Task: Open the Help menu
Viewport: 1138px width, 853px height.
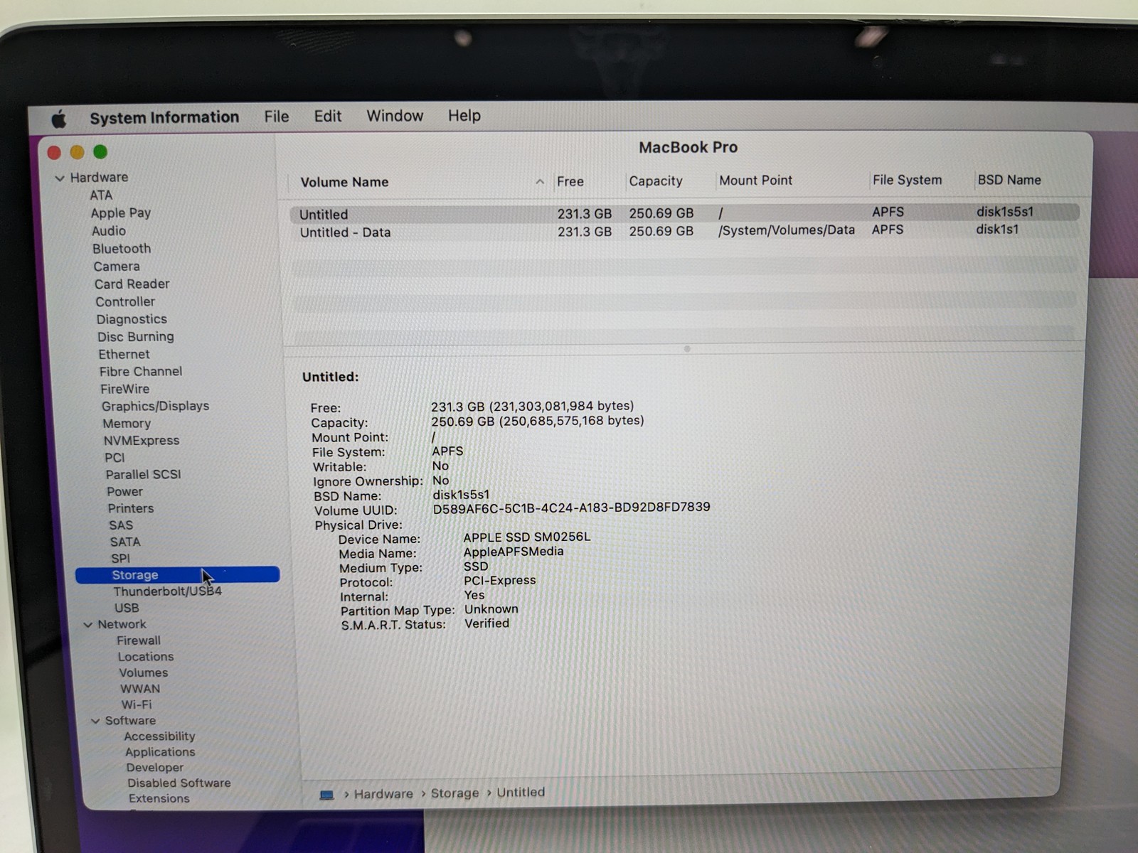Action: [464, 115]
